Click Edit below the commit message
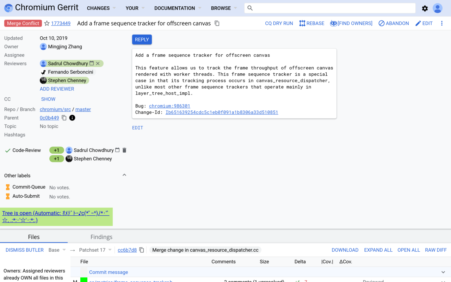Screen dimensions: 451x282 (x=137, y=128)
